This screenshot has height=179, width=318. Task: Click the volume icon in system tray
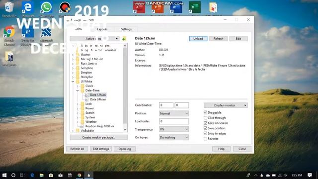286,175
